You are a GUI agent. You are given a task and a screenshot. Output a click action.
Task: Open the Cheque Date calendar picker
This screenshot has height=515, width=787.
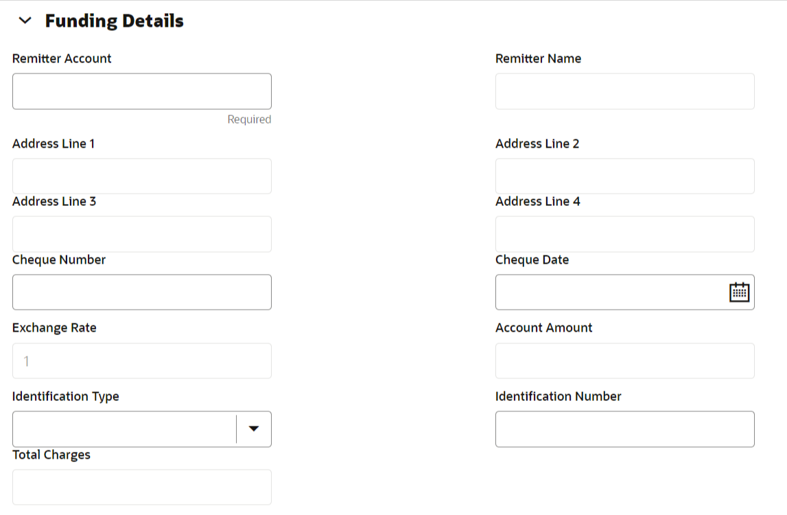pyautogui.click(x=738, y=292)
